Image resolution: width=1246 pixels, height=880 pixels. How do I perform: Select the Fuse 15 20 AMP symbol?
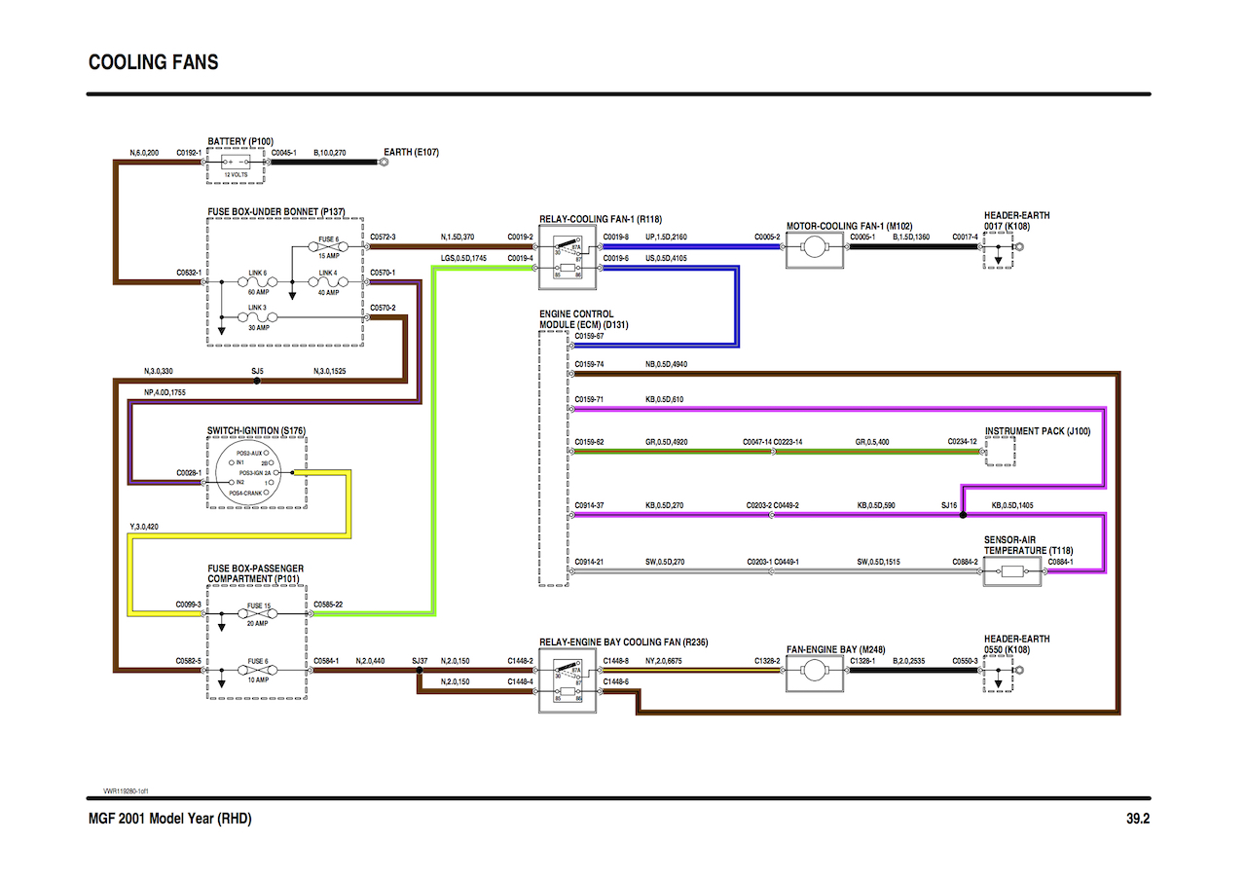[x=257, y=614]
